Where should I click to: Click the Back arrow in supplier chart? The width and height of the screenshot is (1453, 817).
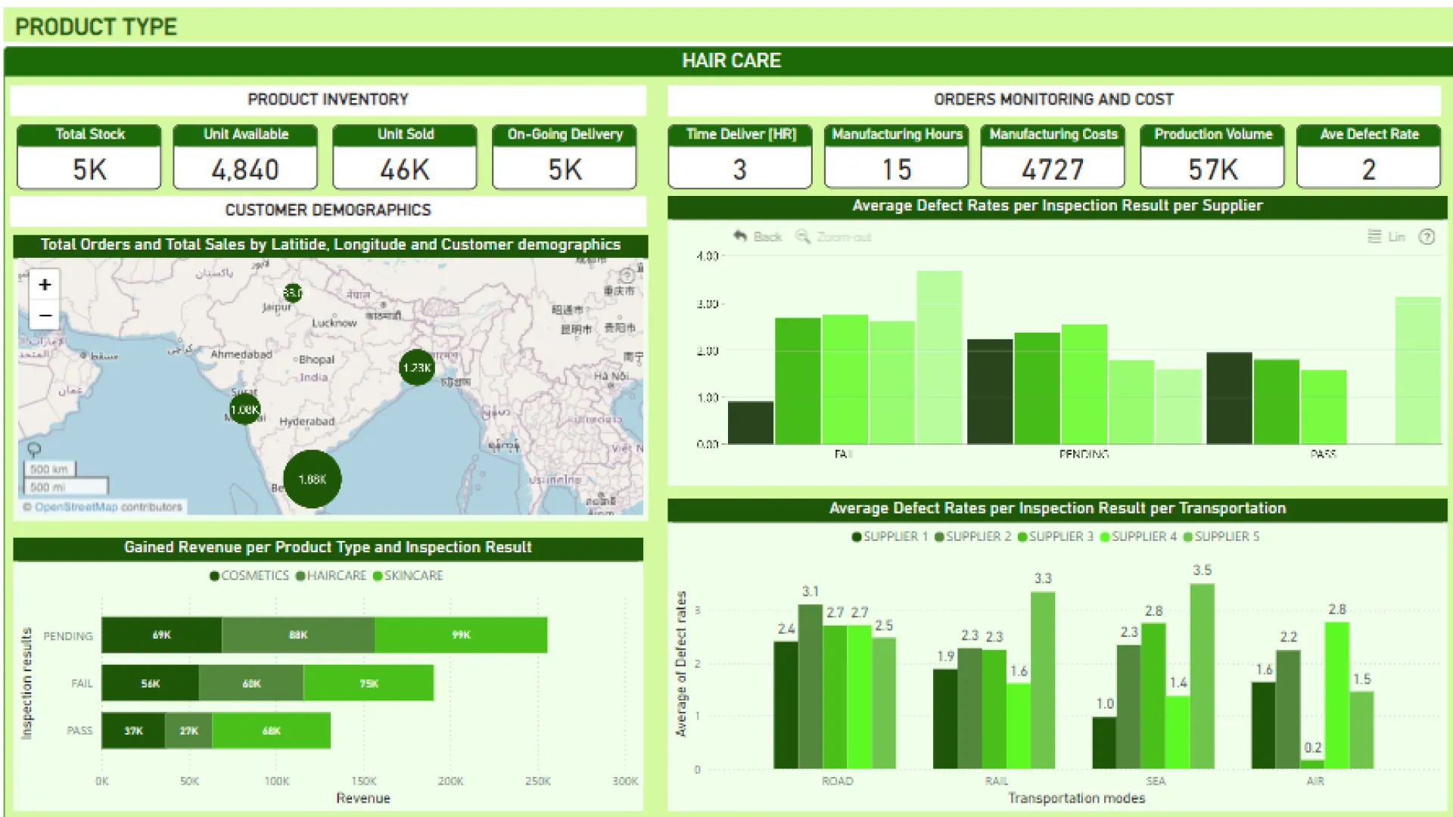pos(757,237)
